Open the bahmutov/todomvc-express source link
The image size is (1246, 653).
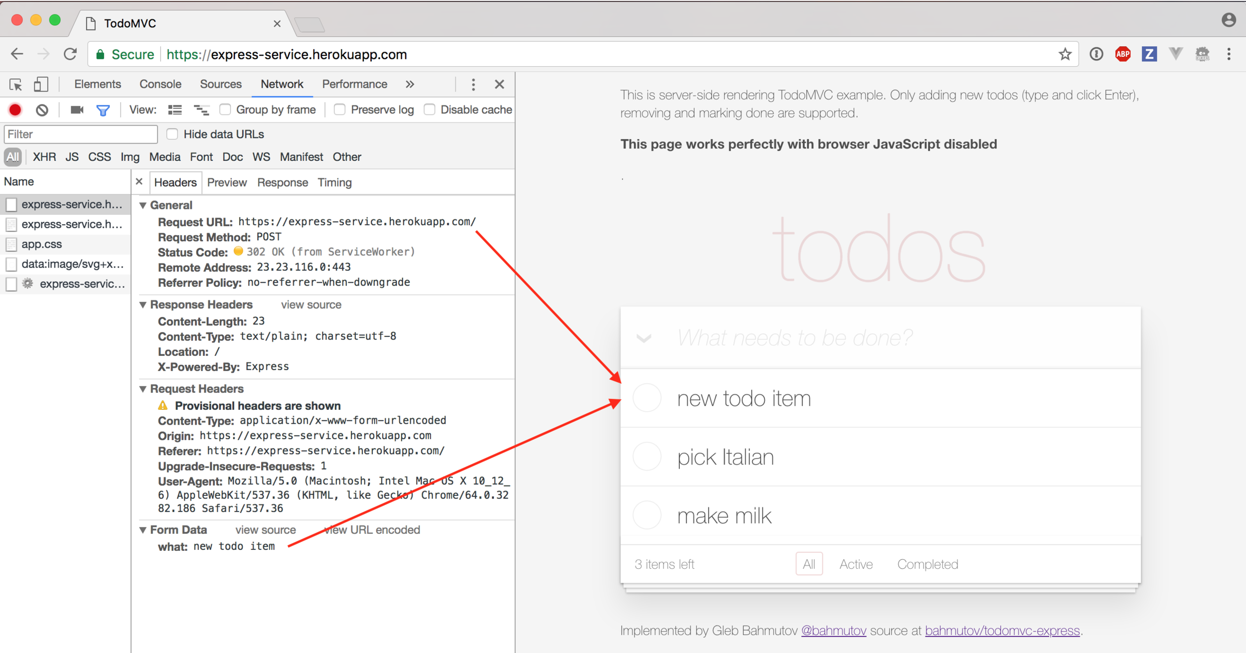click(1002, 631)
